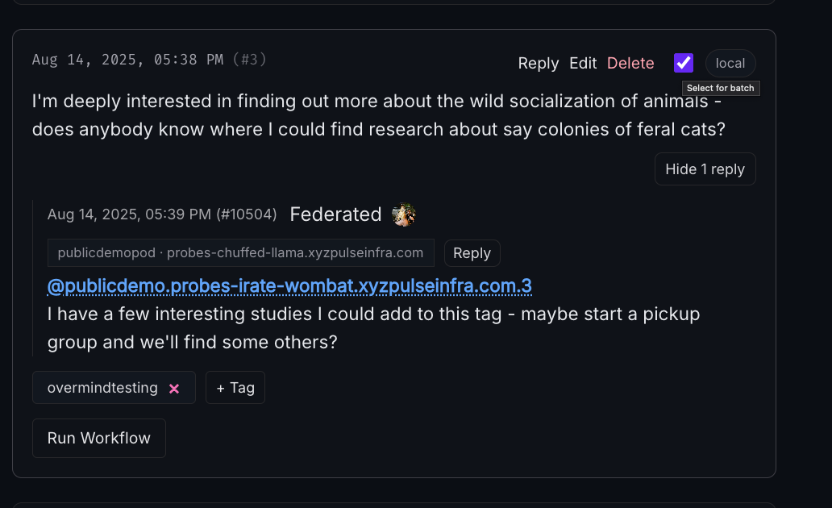Collapse replies with Hide 1 reply
This screenshot has width=832, height=508.
coord(705,169)
